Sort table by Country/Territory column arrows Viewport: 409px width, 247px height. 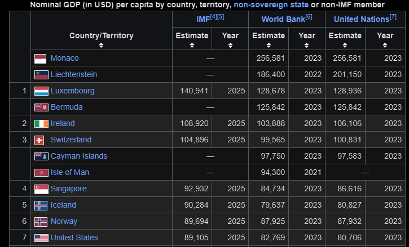coord(101,45)
